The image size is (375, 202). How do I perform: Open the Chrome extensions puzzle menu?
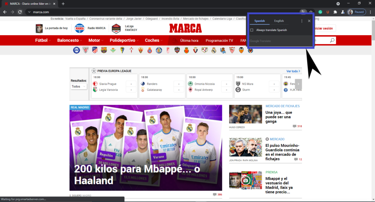click(335, 12)
